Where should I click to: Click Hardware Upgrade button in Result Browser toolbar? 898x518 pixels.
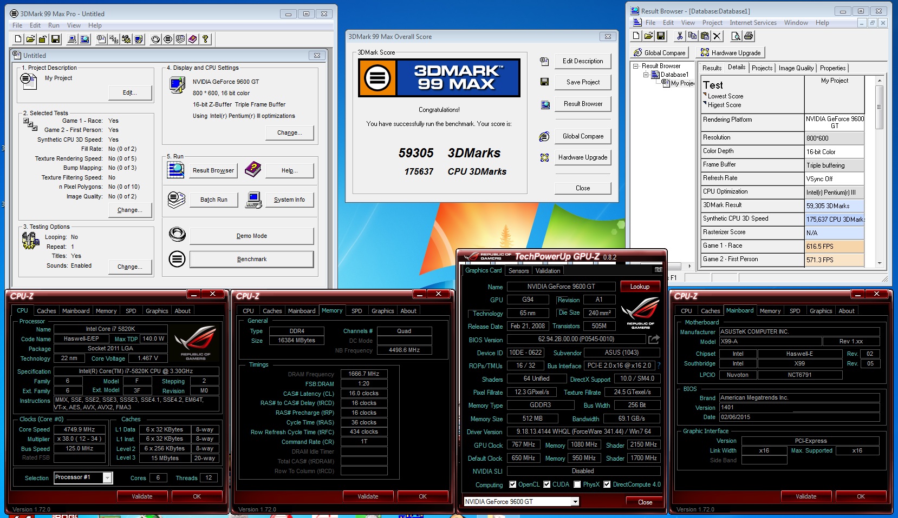tap(731, 52)
